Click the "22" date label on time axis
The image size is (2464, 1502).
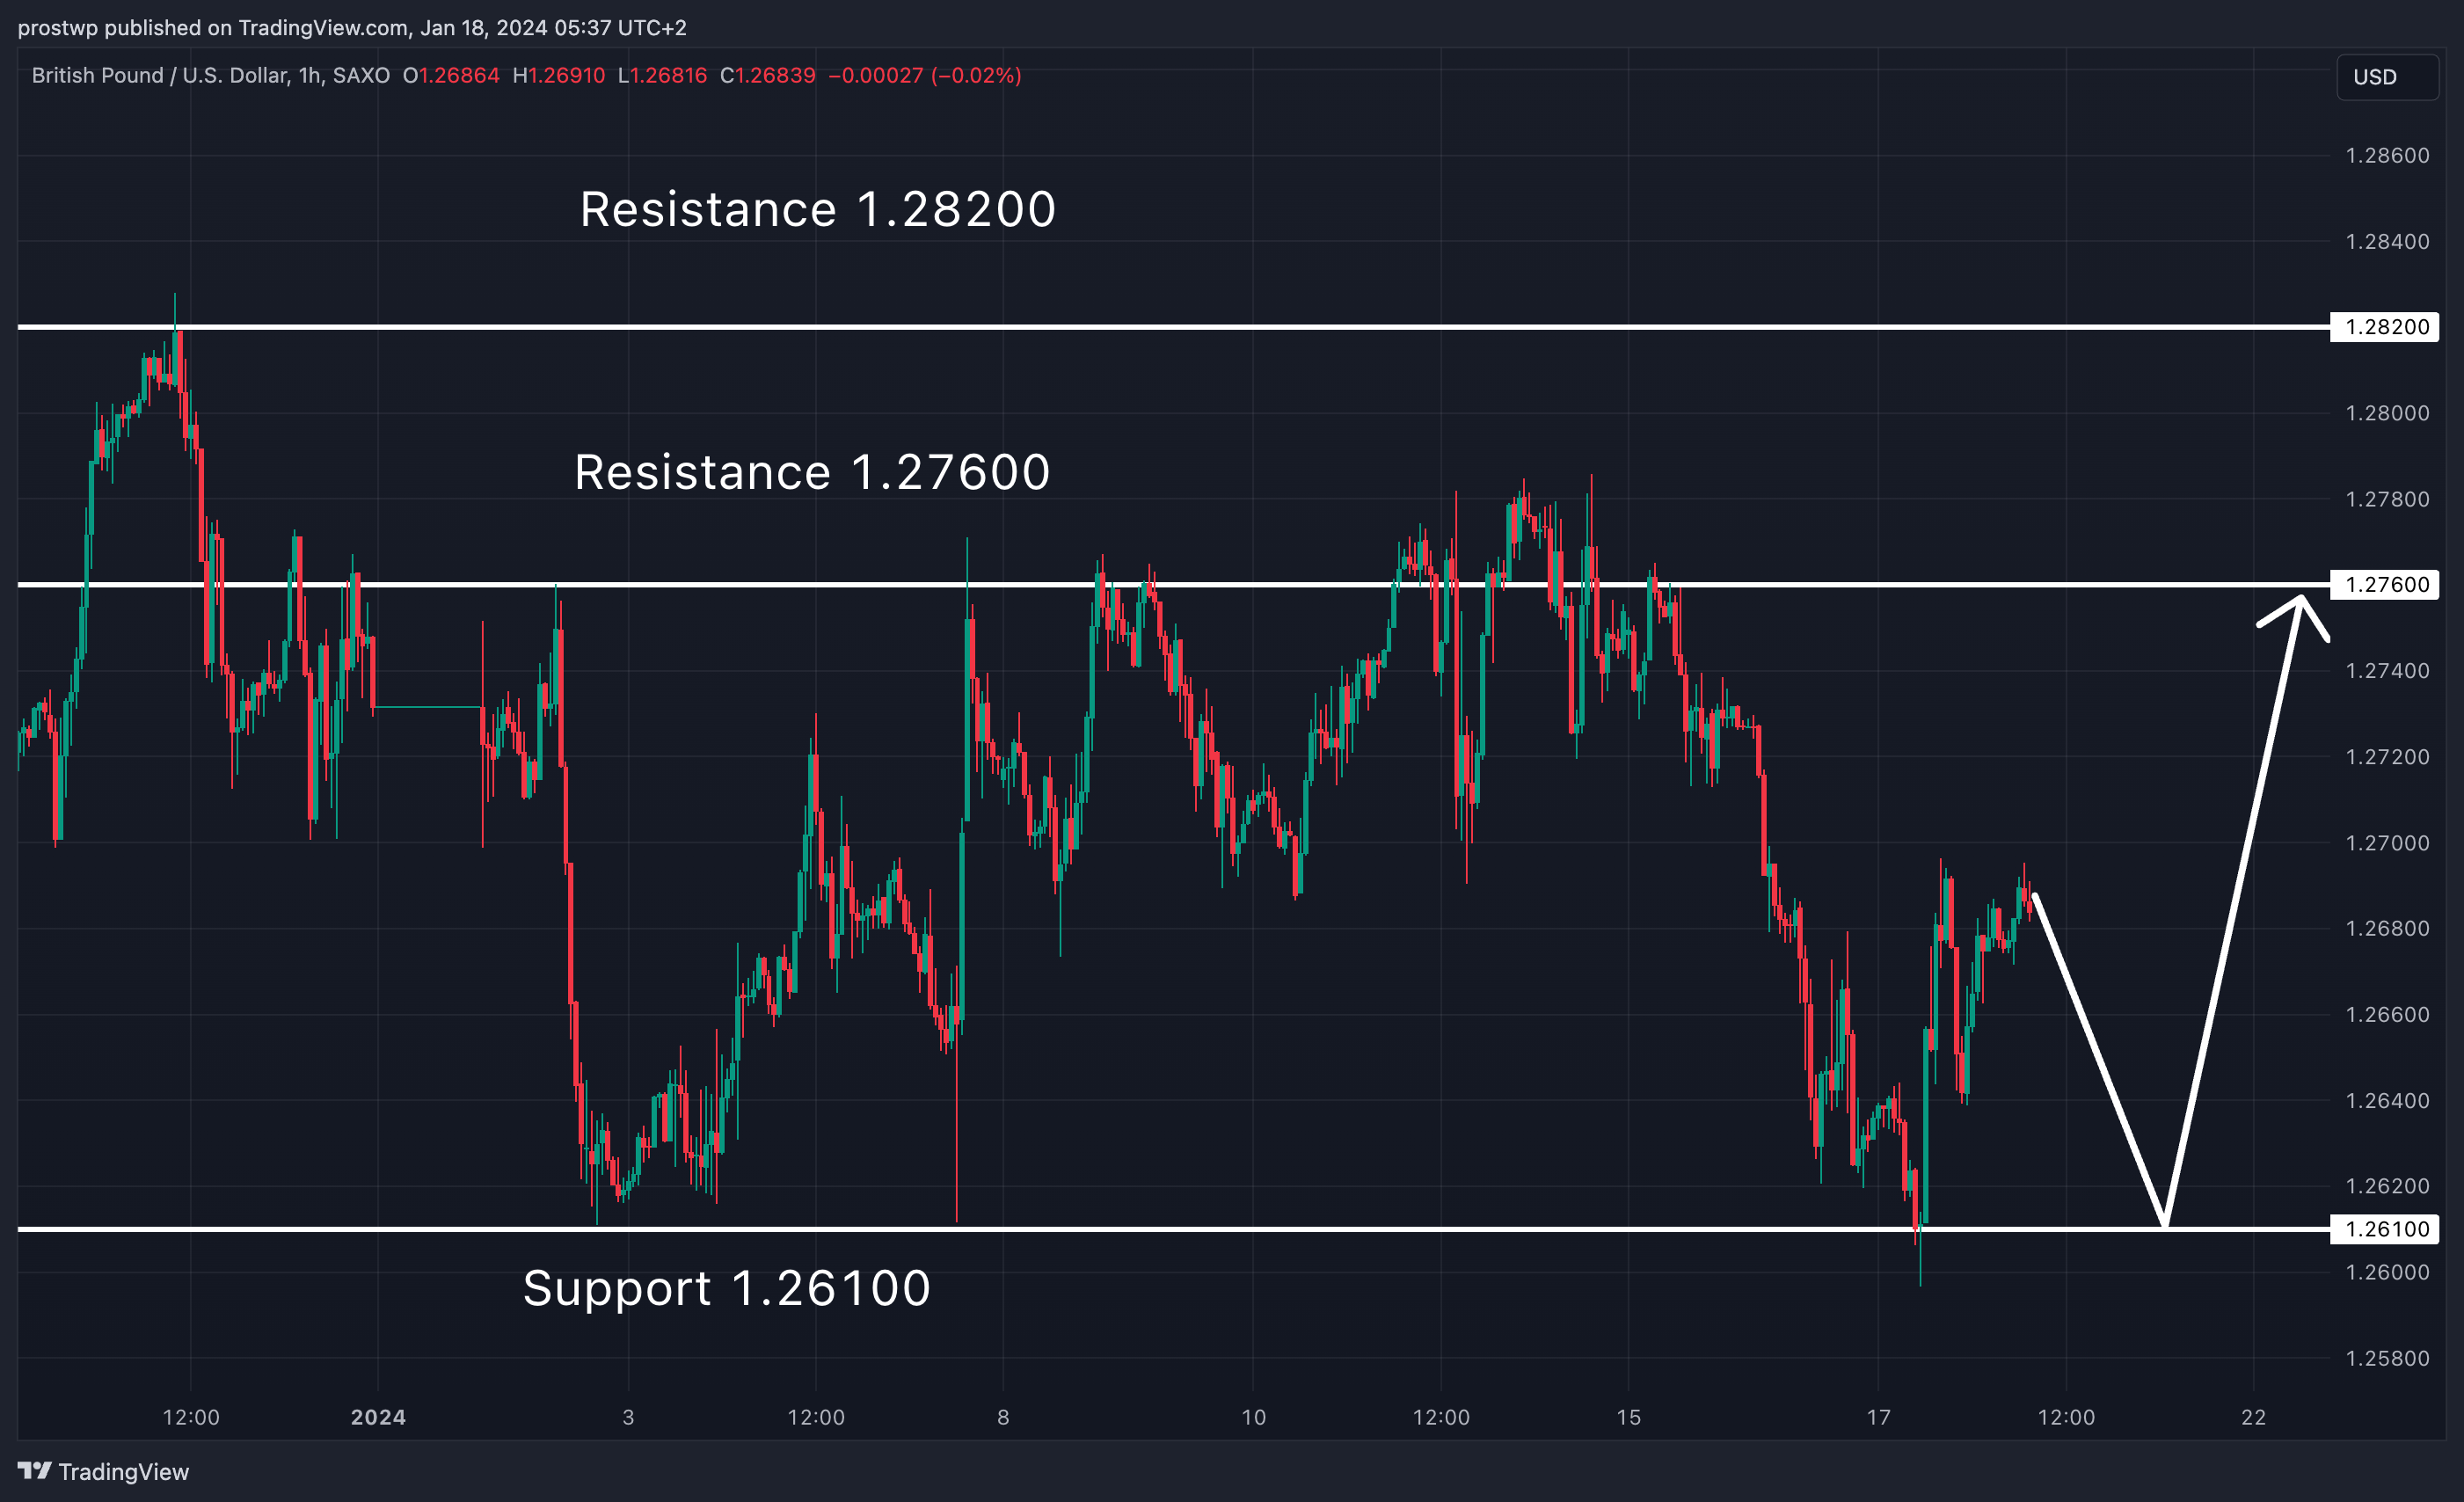coord(2253,1417)
